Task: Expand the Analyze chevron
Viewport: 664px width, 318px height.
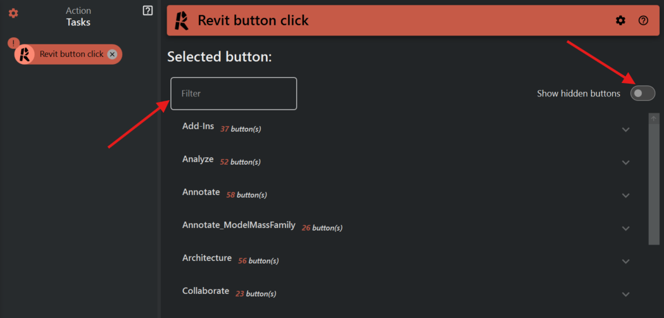Action: point(626,162)
